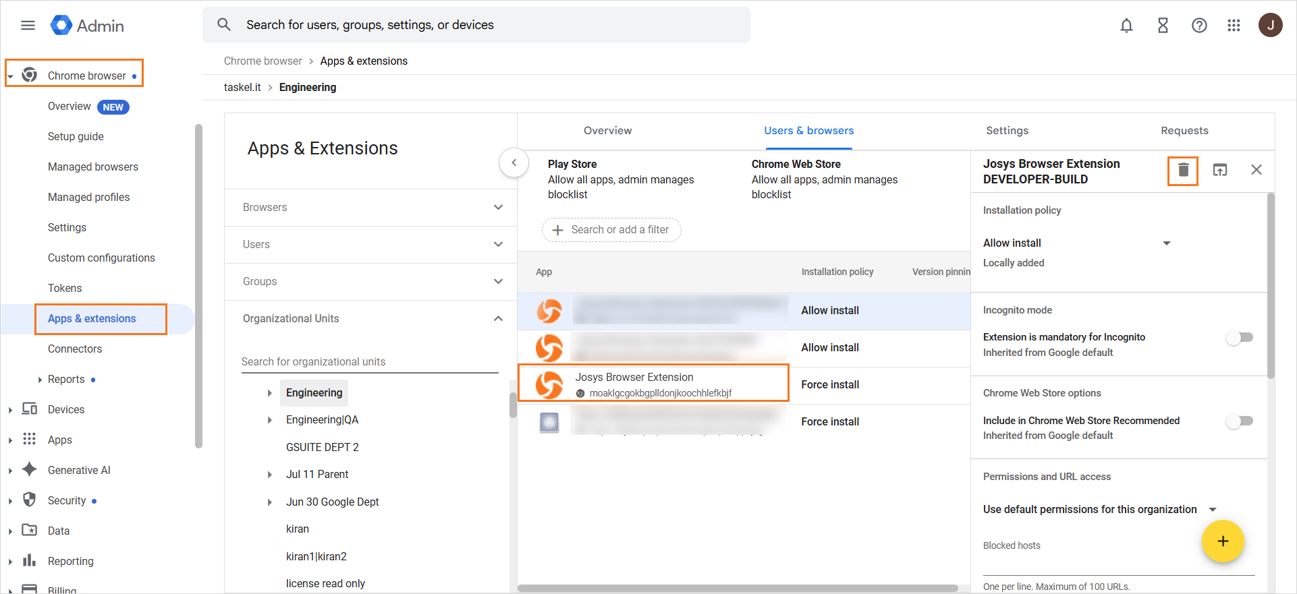Viewport: 1297px width, 594px height.
Task: Click the plus icon in the filter chip
Action: [557, 230]
